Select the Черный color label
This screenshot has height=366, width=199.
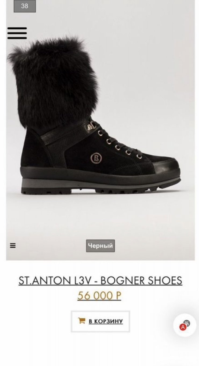point(100,246)
